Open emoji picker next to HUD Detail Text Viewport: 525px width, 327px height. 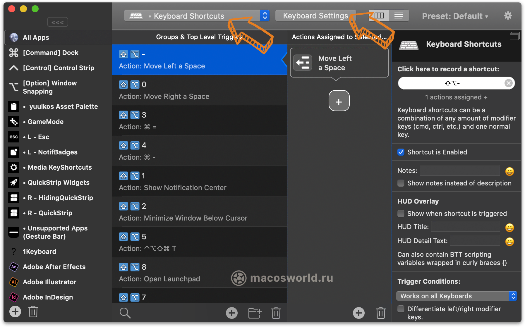[509, 242]
